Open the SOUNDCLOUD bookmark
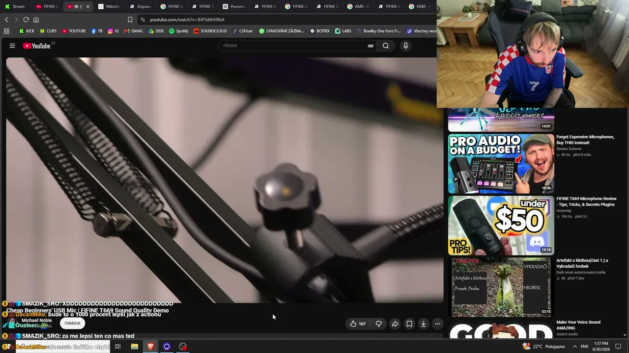The height and width of the screenshot is (353, 629). coord(210,31)
